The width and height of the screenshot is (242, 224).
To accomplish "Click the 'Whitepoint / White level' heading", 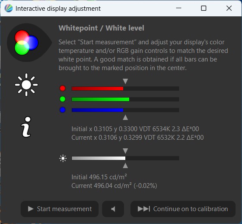I will [101, 28].
